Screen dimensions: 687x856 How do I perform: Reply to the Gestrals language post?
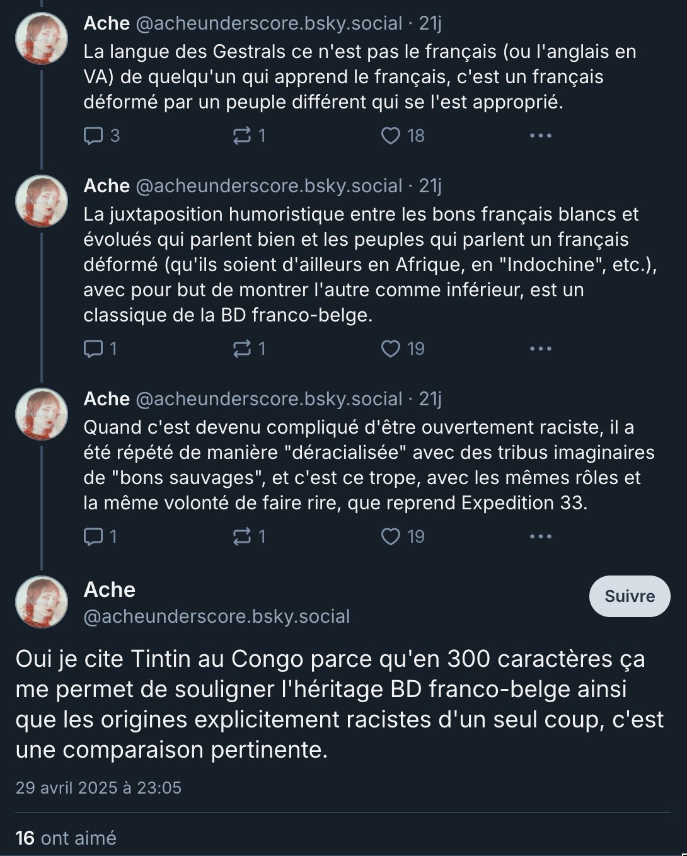94,136
